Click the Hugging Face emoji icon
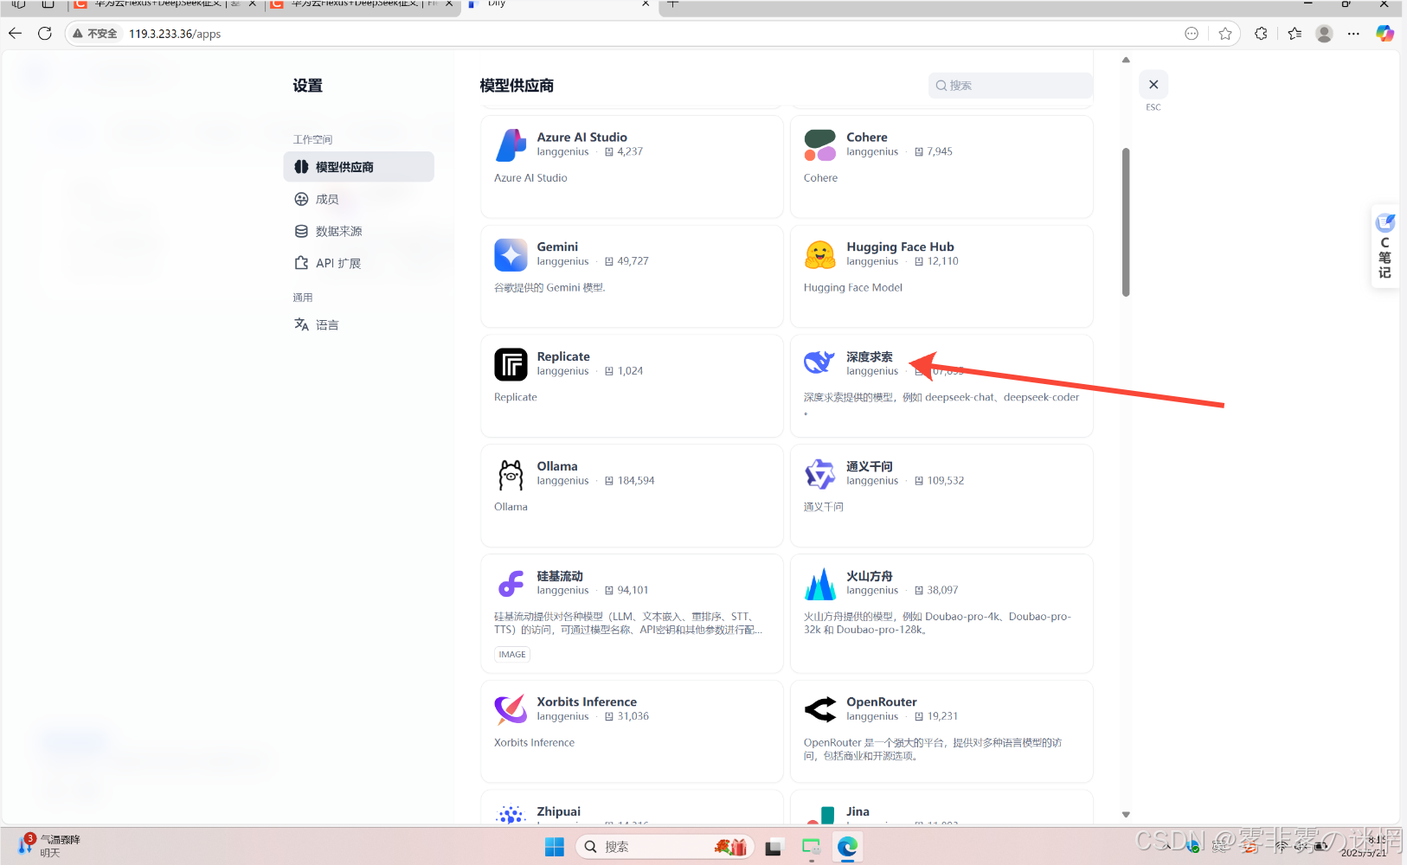 (x=820, y=255)
